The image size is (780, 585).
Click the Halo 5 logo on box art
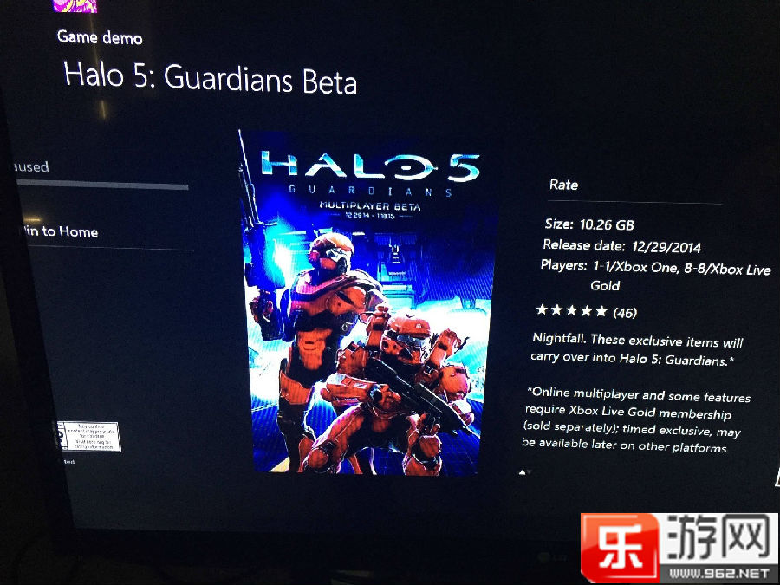tap(371, 166)
